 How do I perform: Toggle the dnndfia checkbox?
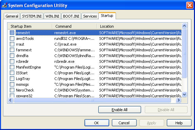tap(12, 56)
